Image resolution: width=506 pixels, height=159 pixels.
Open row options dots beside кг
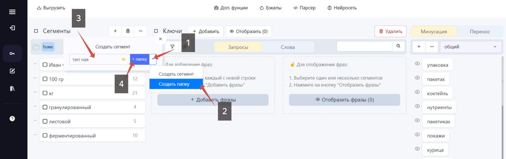pos(35,92)
